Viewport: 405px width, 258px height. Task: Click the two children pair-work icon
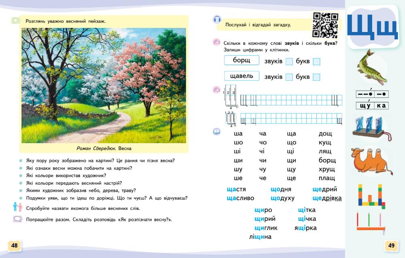[x=17, y=207]
